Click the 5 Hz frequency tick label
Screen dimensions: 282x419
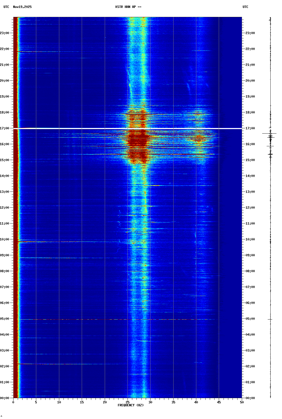point(36,402)
